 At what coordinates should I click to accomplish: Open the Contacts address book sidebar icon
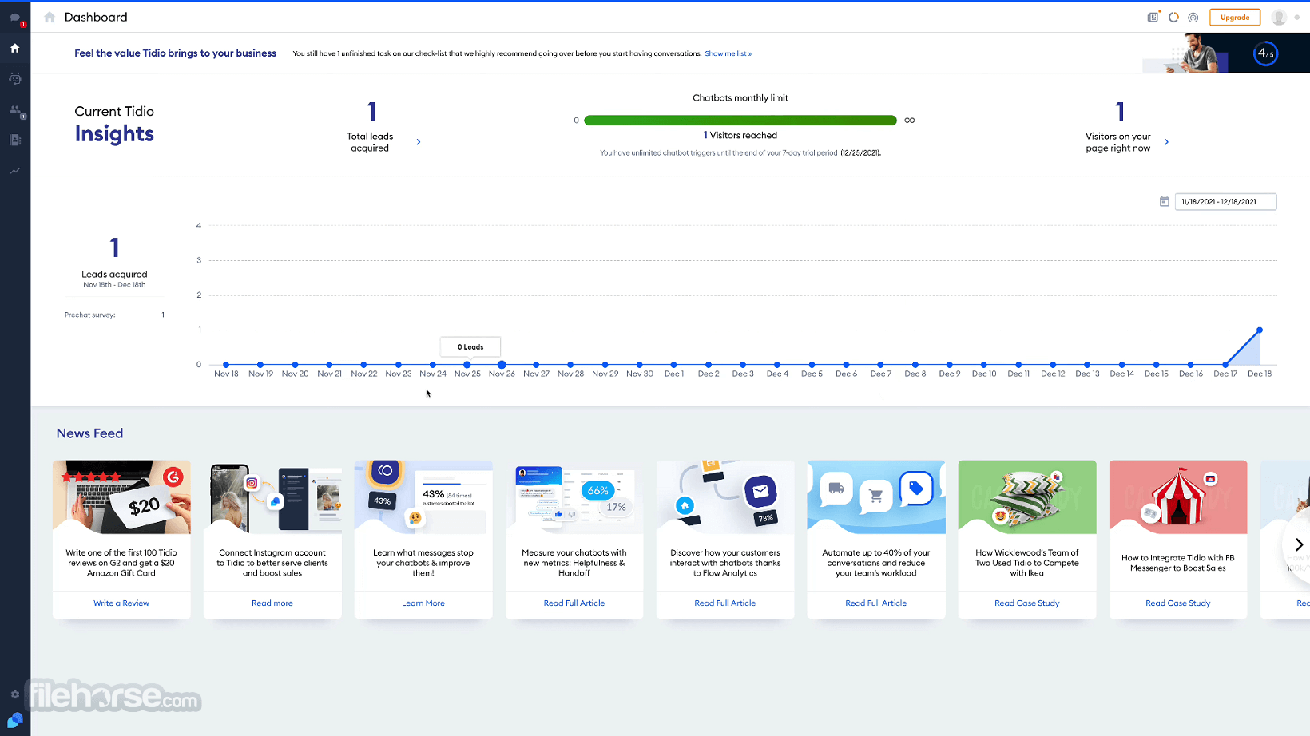click(x=15, y=140)
